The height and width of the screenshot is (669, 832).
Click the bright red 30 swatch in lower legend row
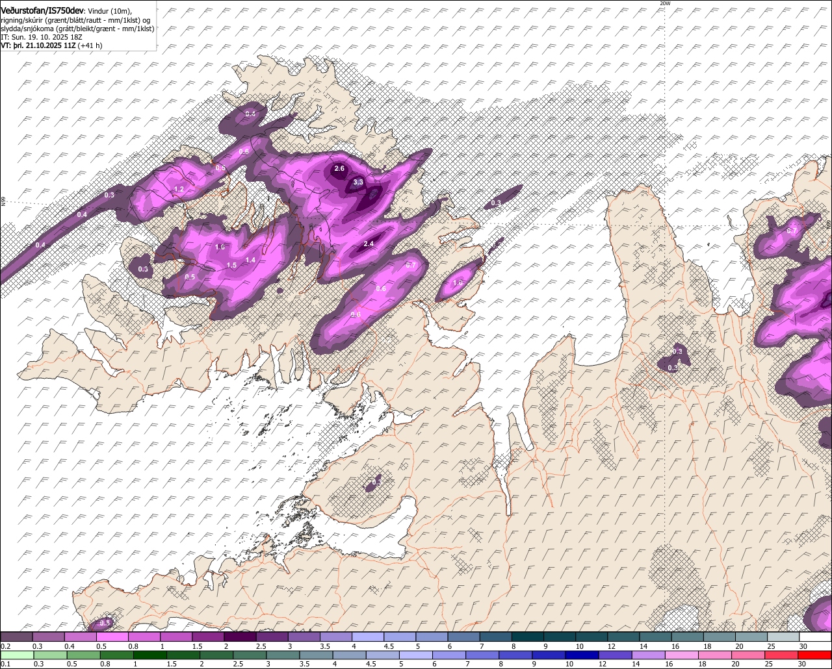(x=815, y=655)
